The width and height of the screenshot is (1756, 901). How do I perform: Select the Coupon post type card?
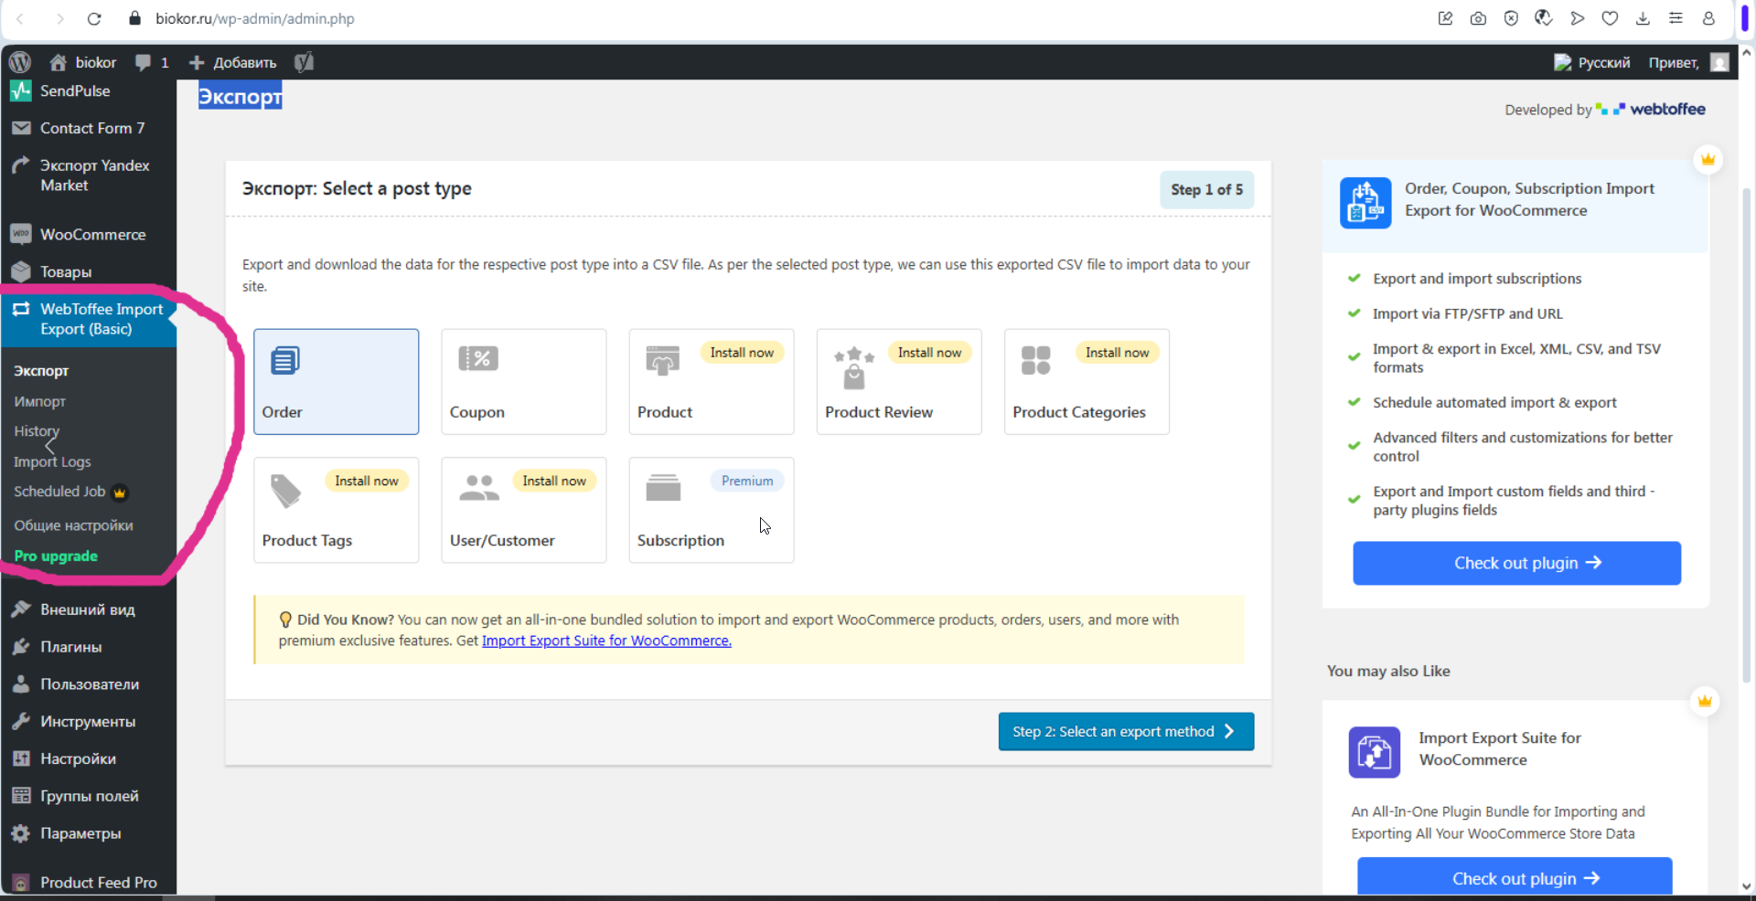(x=524, y=382)
